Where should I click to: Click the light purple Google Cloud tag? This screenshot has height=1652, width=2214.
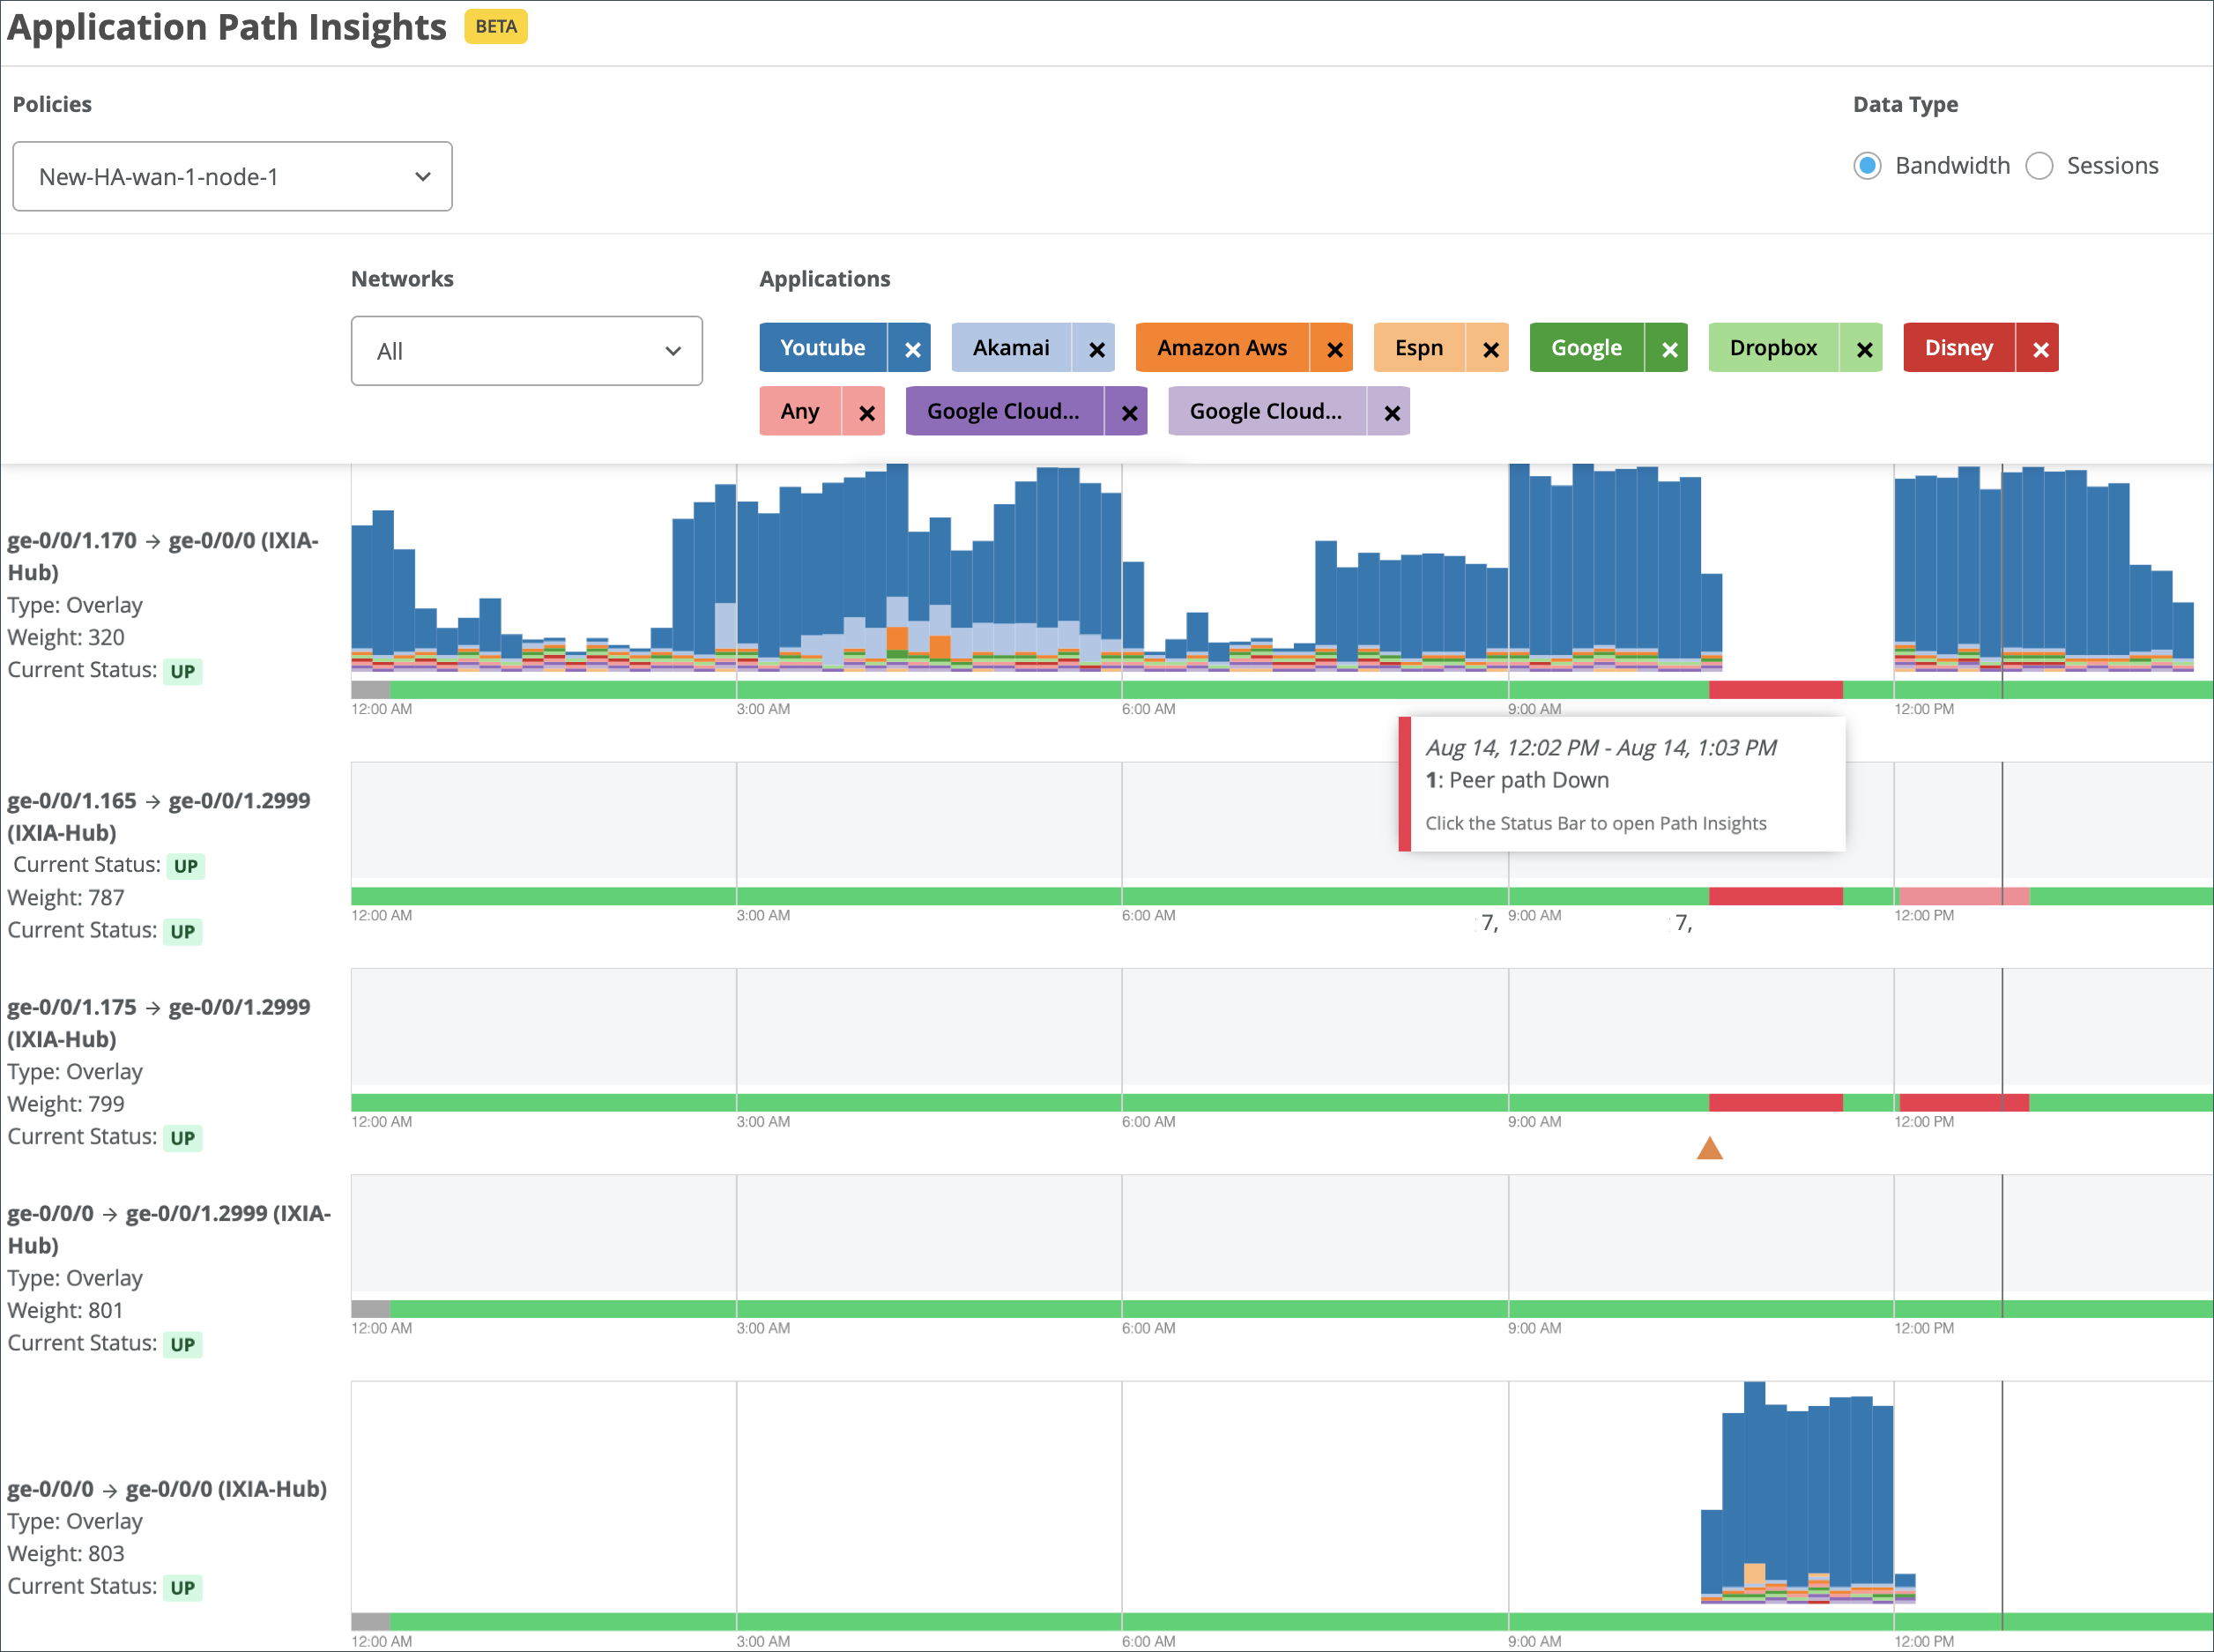(x=1265, y=412)
